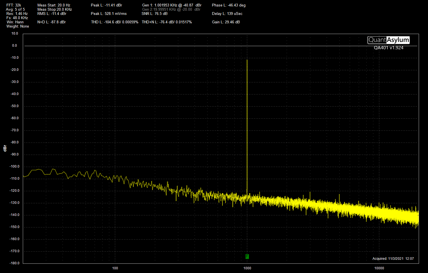Screen dimensions: 428x273
Task: Click the dBr Y-axis unit label
Action: [5, 148]
